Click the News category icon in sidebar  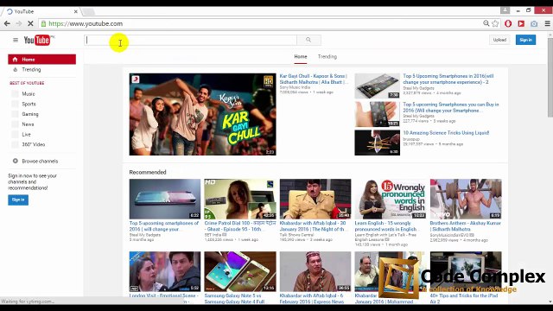pyautogui.click(x=15, y=124)
